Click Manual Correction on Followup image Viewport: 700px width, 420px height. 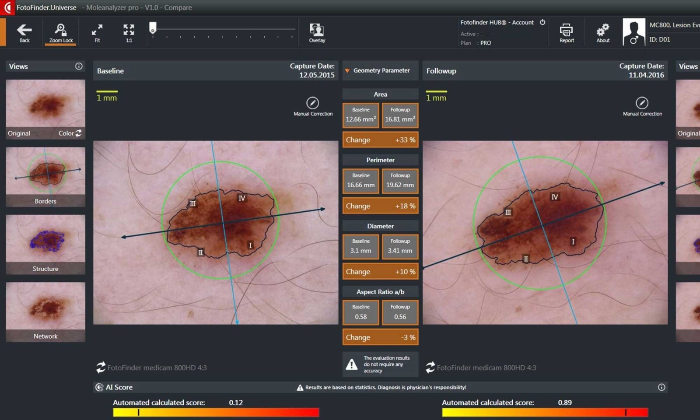642,106
